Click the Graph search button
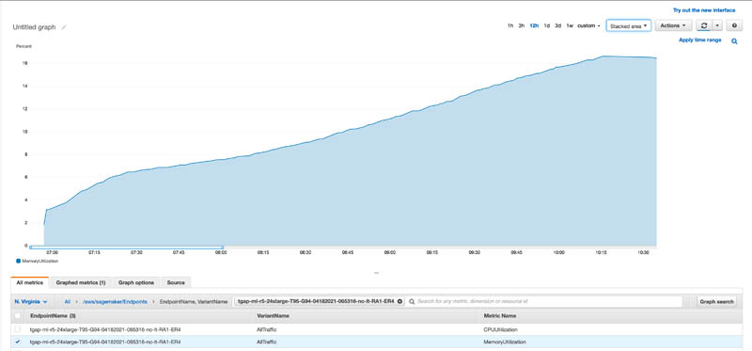The image size is (752, 351). click(x=716, y=301)
